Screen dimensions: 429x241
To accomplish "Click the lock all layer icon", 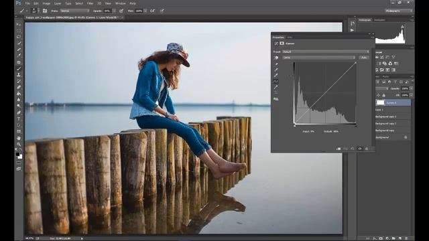I will coord(384,95).
